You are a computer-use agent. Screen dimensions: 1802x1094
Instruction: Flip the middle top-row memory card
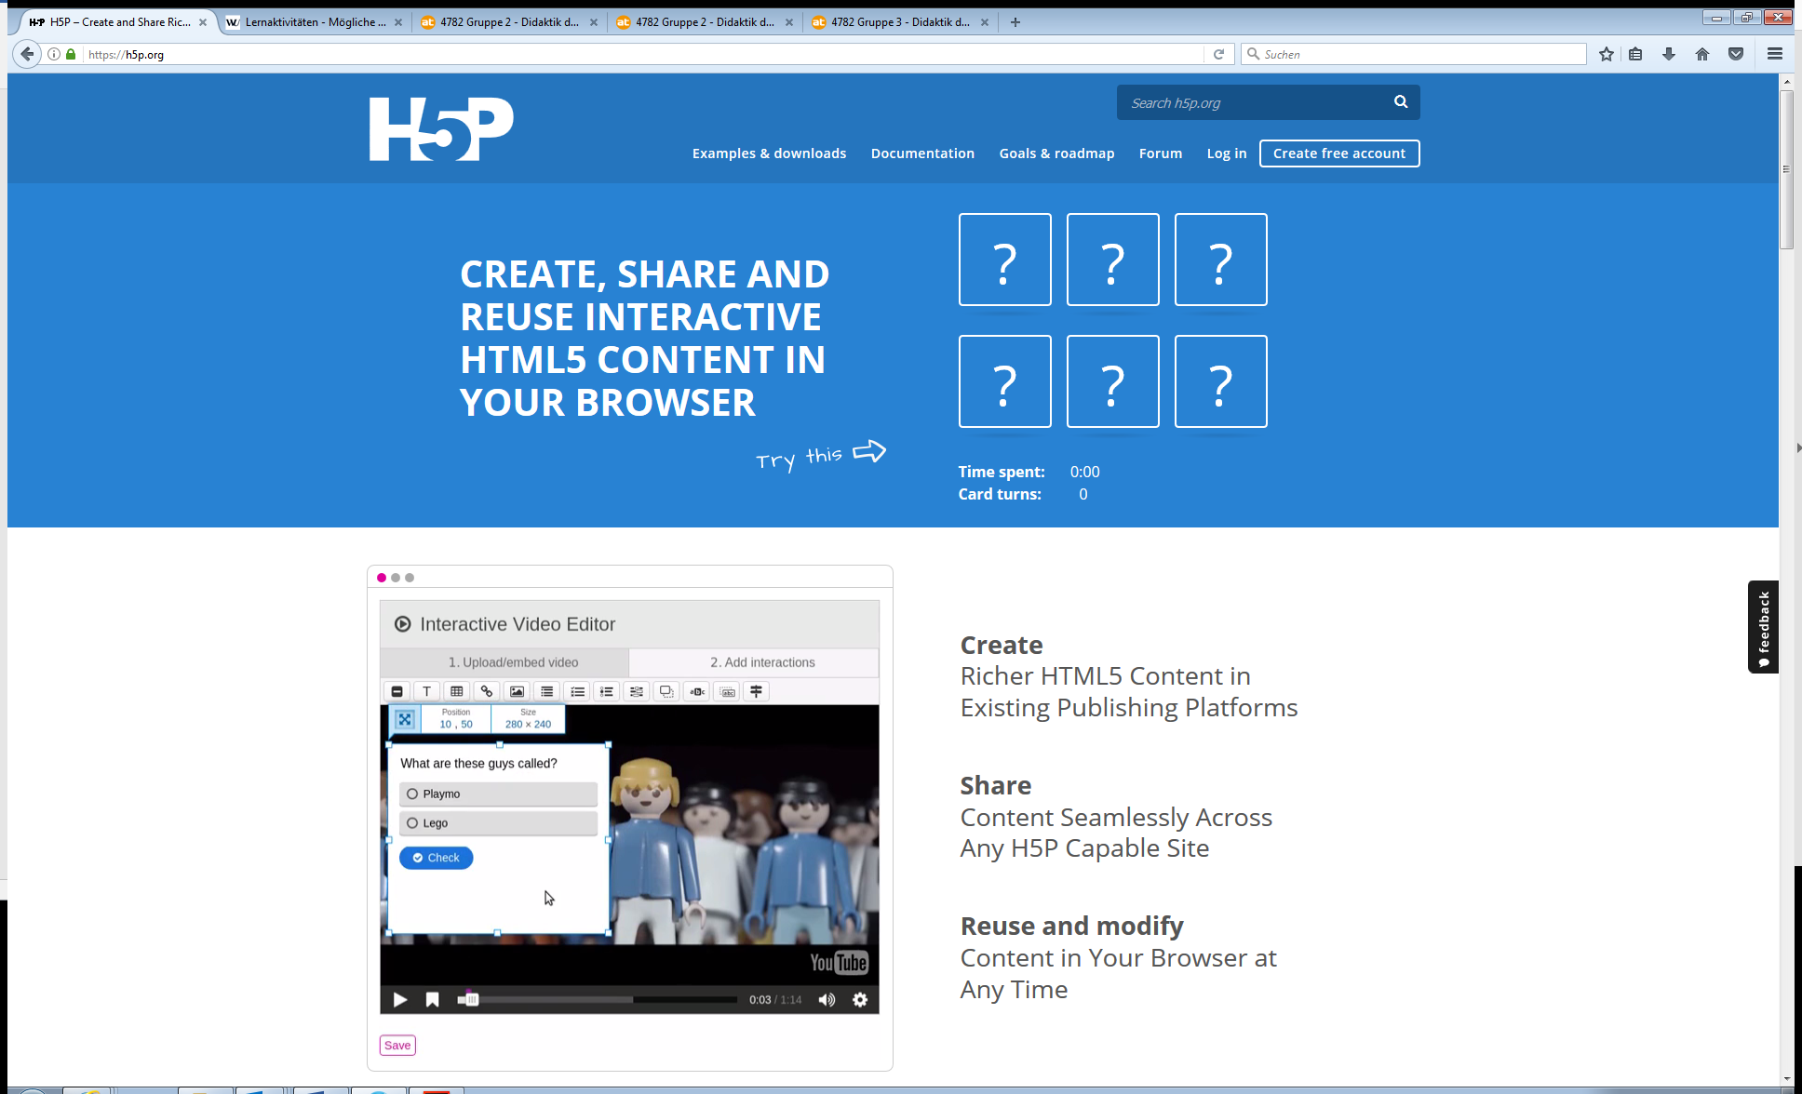click(x=1113, y=260)
